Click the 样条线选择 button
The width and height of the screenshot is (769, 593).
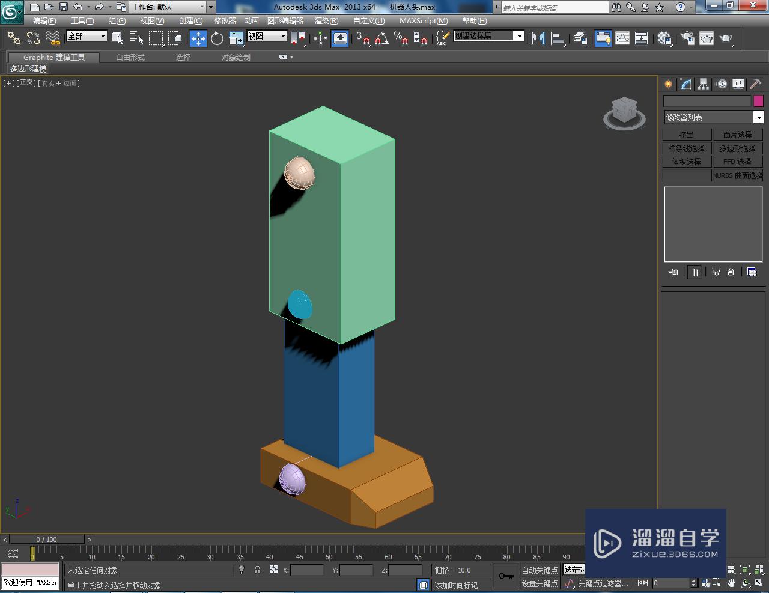687,148
